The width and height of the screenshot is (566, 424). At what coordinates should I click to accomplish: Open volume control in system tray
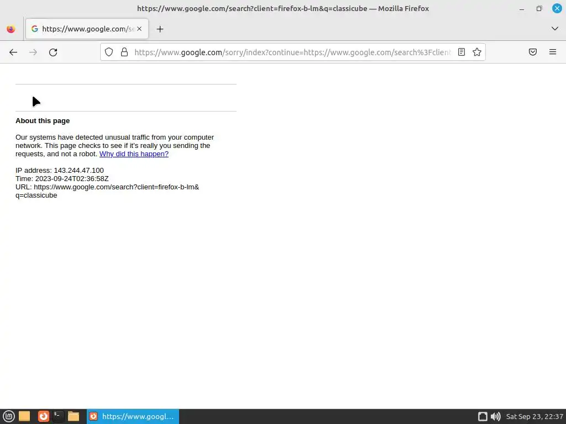pyautogui.click(x=496, y=416)
